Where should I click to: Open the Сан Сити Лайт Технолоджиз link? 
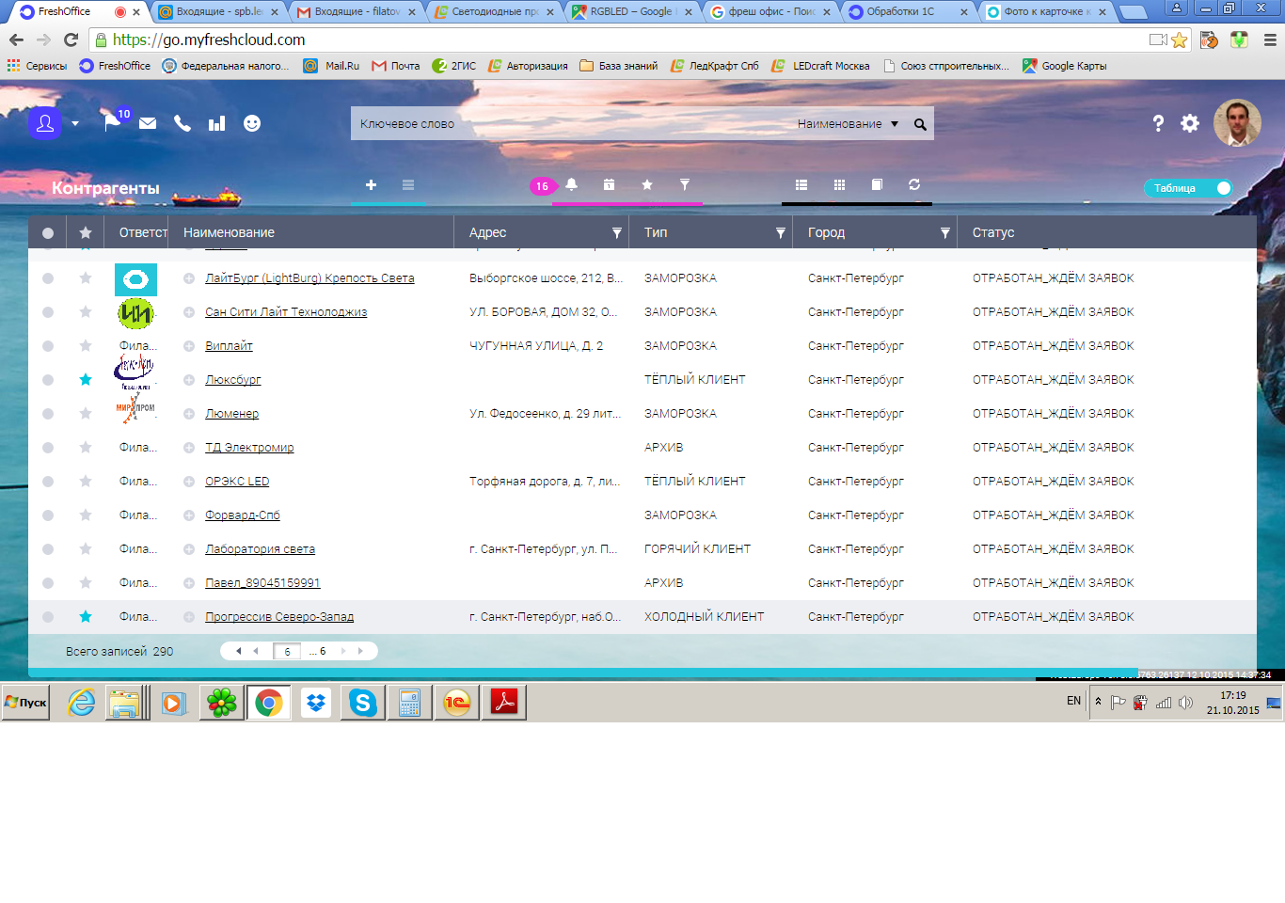(286, 312)
